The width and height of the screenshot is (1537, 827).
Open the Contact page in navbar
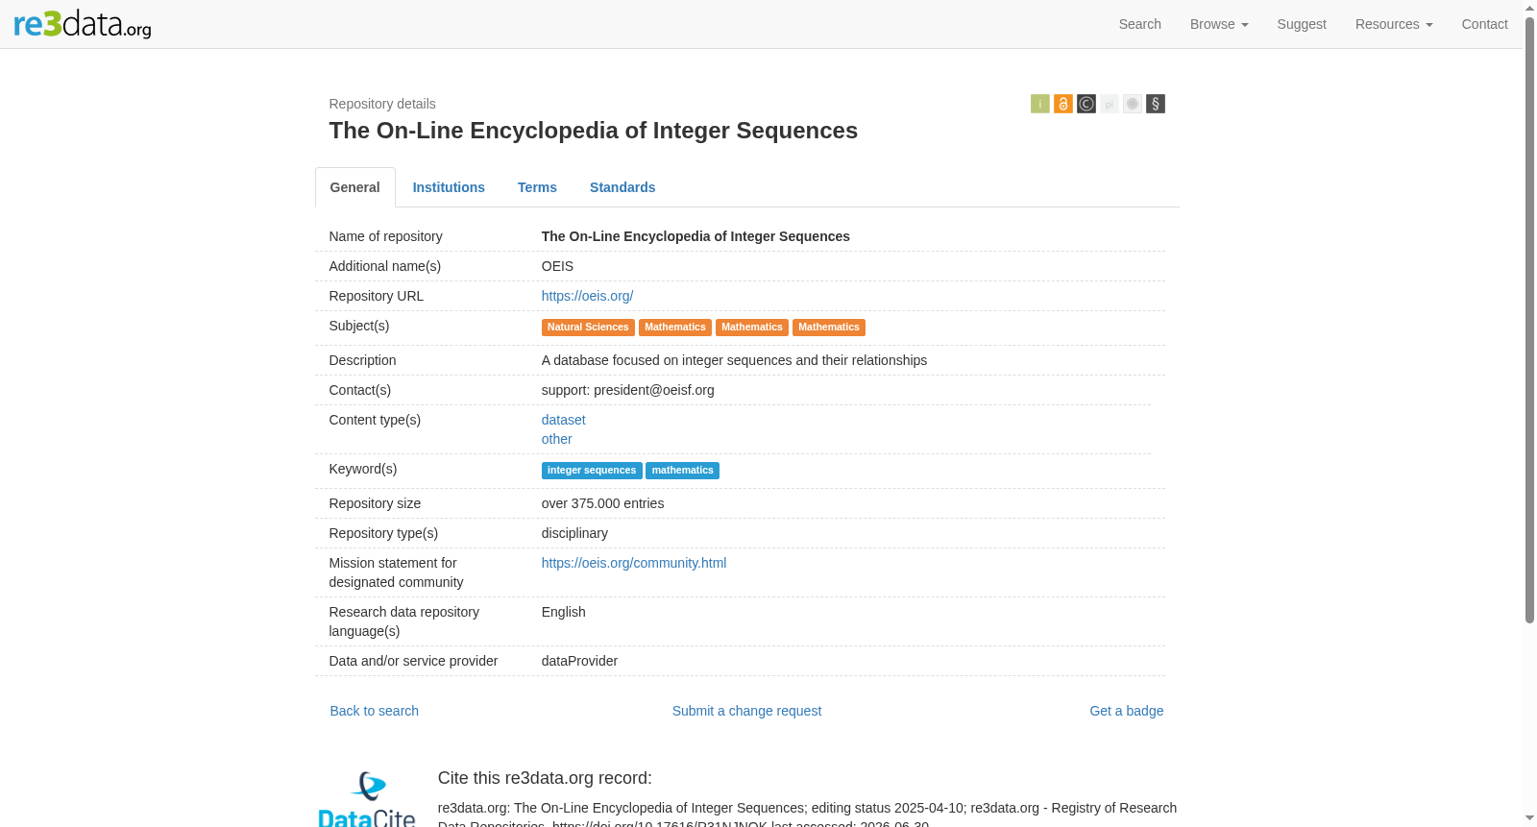(1484, 24)
